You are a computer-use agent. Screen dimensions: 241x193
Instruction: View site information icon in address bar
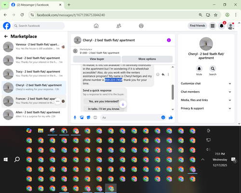32,15
